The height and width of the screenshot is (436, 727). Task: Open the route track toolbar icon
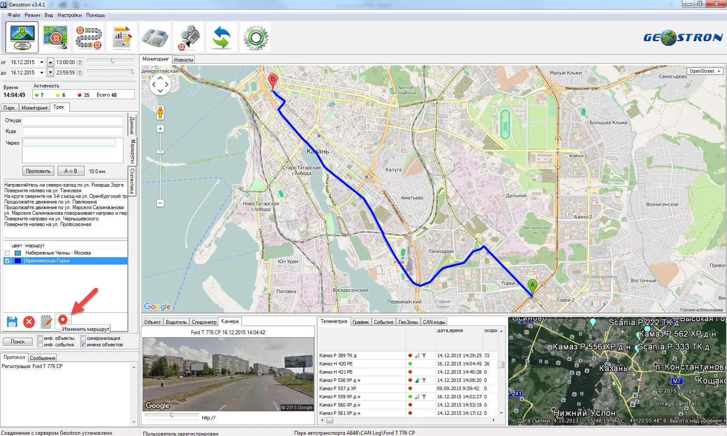pyautogui.click(x=89, y=38)
